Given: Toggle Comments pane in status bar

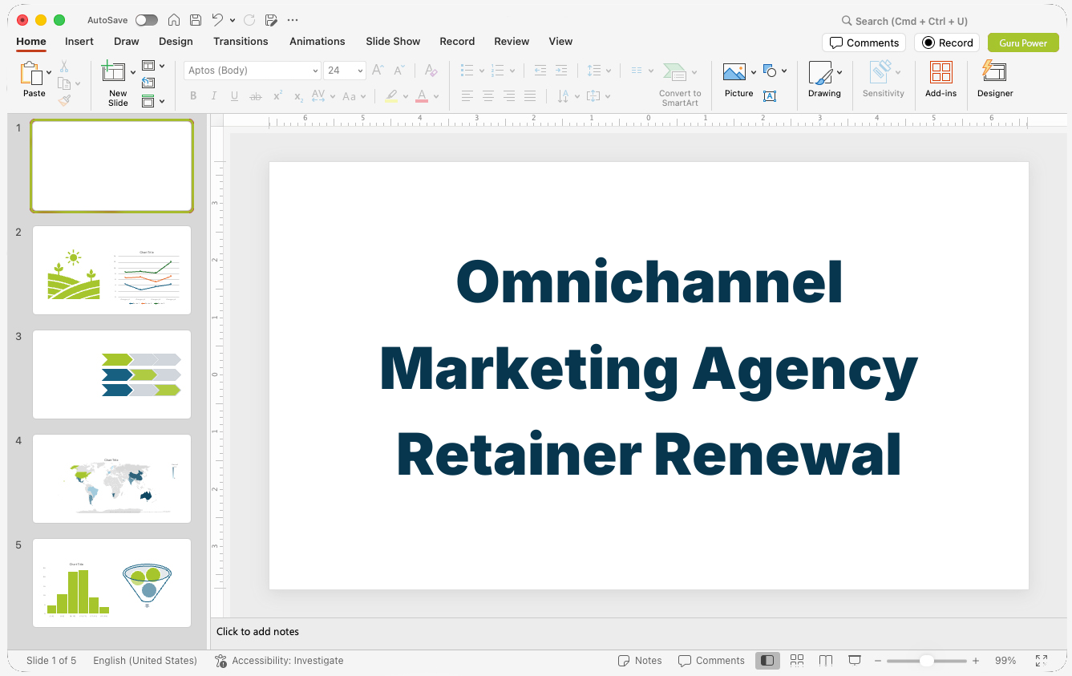Looking at the screenshot, I should (711, 661).
